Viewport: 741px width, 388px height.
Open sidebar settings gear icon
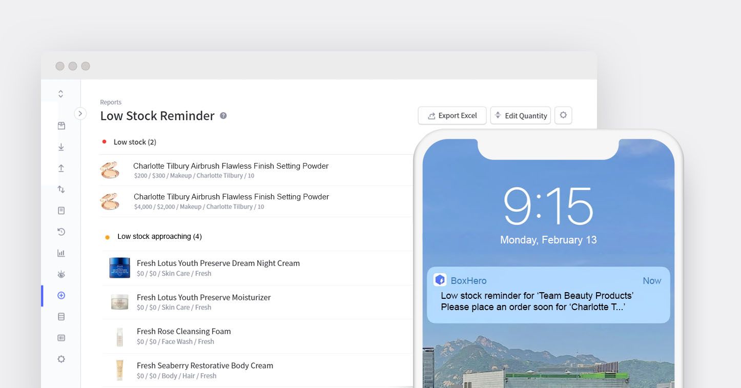click(60, 359)
